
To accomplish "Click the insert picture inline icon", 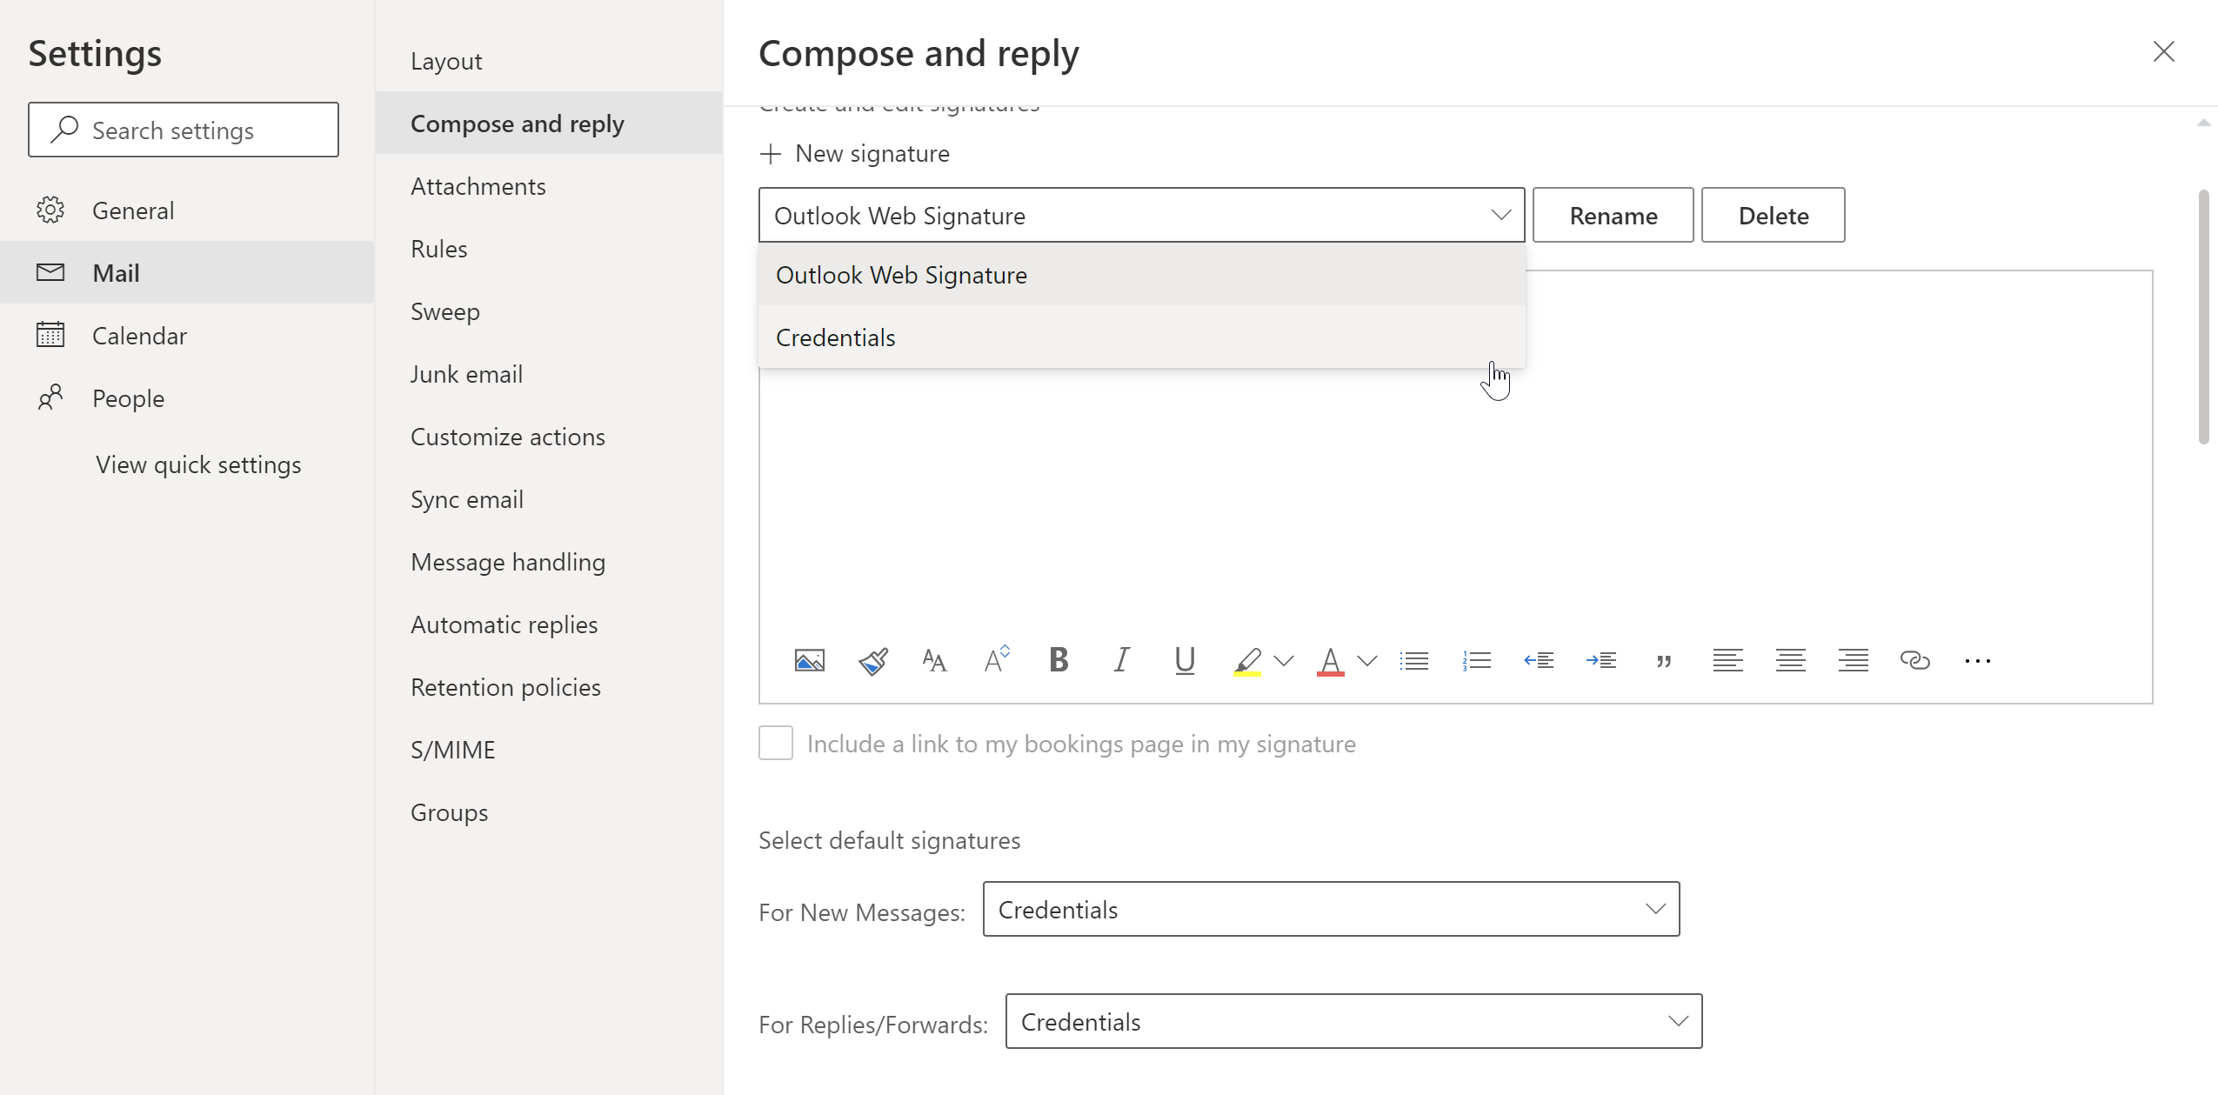I will [809, 661].
